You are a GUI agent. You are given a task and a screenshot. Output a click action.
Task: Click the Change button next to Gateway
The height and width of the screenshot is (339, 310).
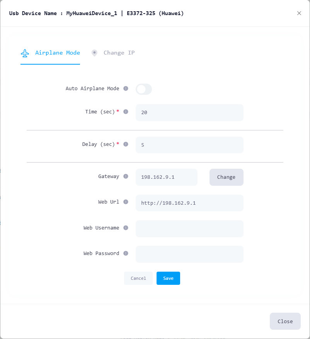tap(226, 177)
